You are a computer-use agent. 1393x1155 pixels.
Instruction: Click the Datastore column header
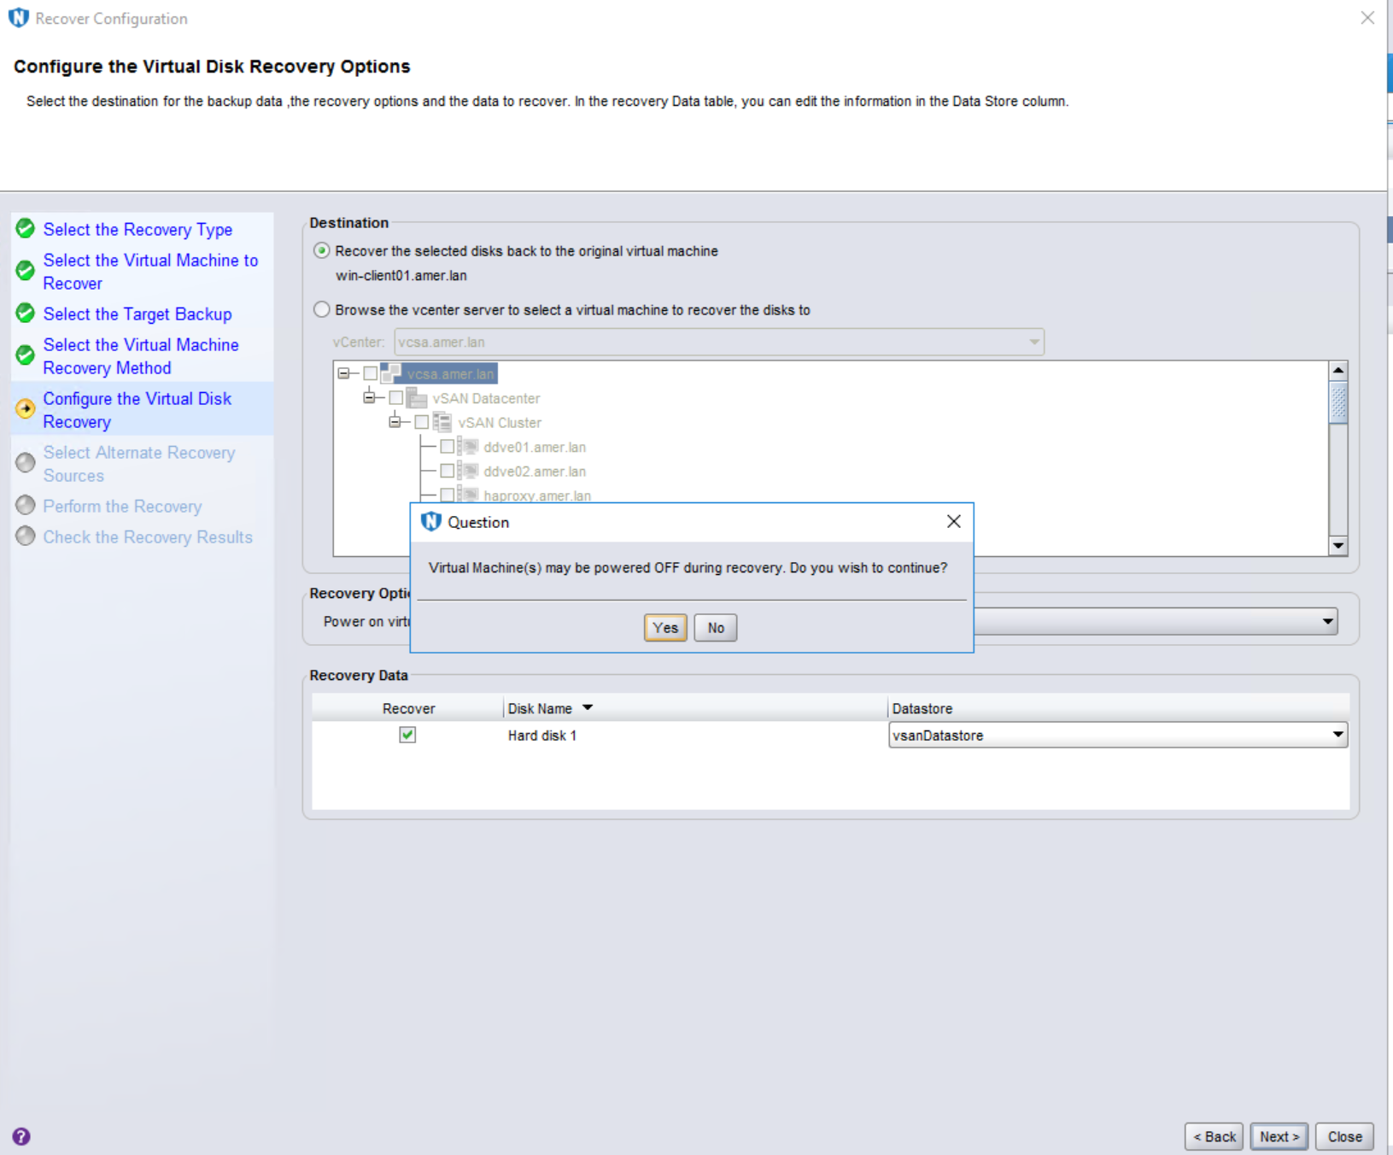(x=1119, y=708)
